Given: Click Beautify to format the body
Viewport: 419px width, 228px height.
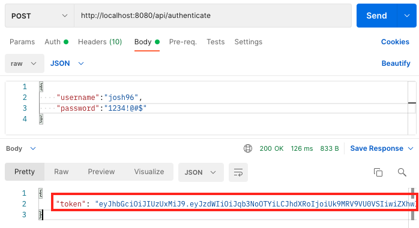Looking at the screenshot, I should tap(396, 63).
